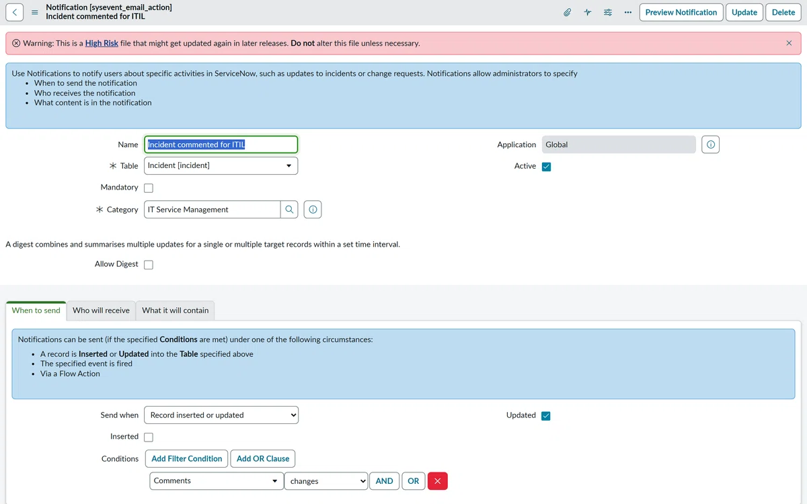Follow the High Risk link
Viewport: 807px width, 504px height.
102,43
